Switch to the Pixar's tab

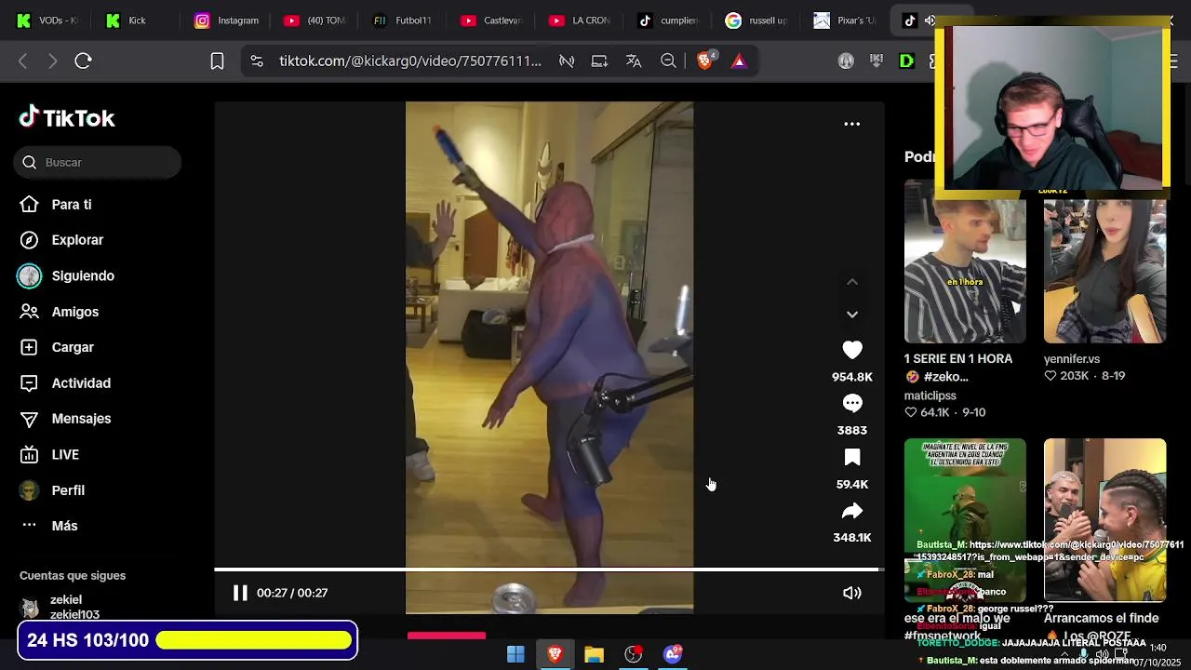pyautogui.click(x=845, y=20)
